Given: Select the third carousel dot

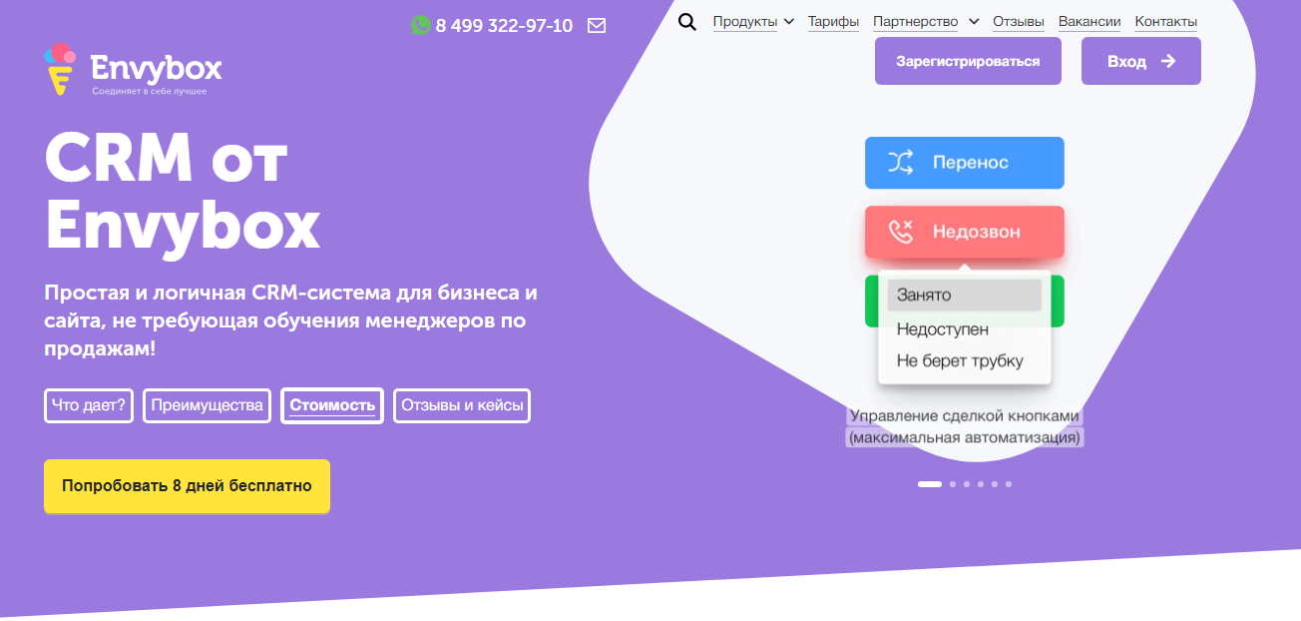Looking at the screenshot, I should (967, 483).
